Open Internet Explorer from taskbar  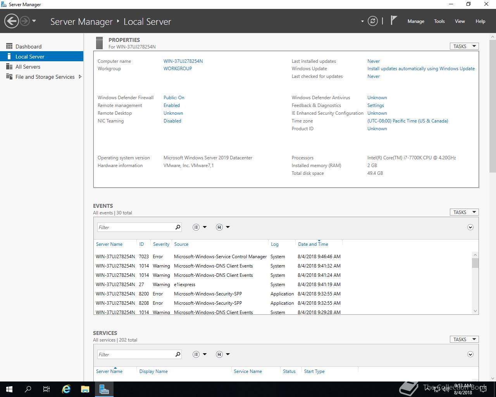(x=67, y=389)
